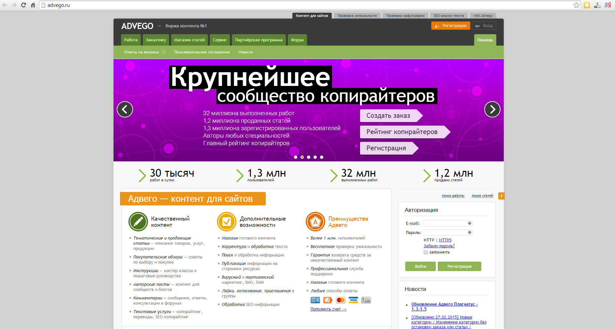Click the Создать заказ banner button
This screenshot has height=329, width=615.
[x=391, y=116]
